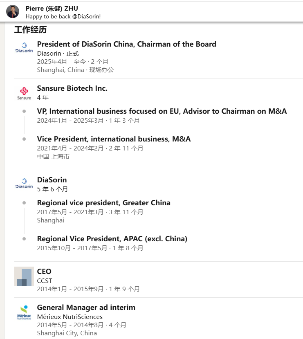This screenshot has width=303, height=339.
Task: Open Diasorin logo beside President of DiaSorin China
Action: (x=24, y=48)
